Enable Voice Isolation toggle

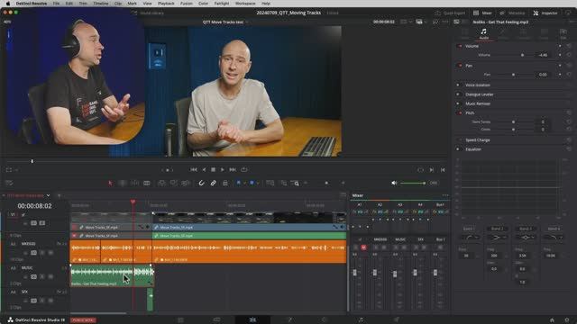click(458, 85)
